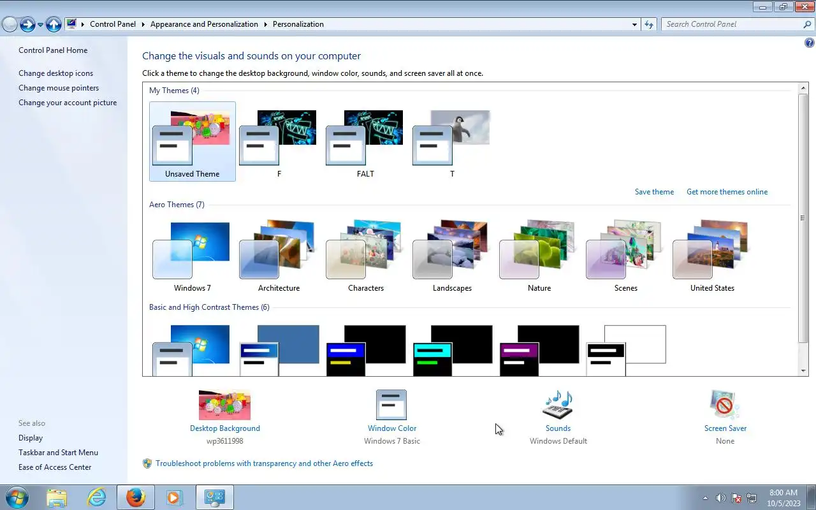Show hidden tray icons arrow

click(x=705, y=498)
